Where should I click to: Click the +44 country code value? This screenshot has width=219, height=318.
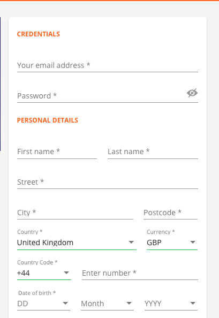(x=24, y=273)
